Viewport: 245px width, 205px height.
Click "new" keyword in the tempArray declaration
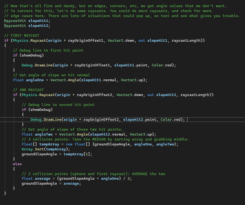pyautogui.click(x=69, y=144)
